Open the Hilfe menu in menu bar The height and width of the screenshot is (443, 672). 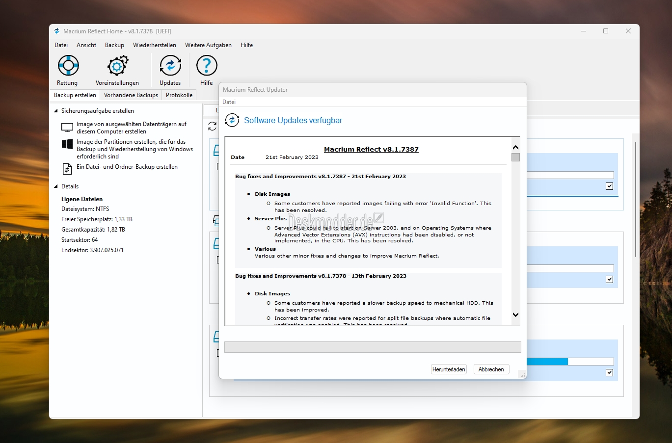247,45
